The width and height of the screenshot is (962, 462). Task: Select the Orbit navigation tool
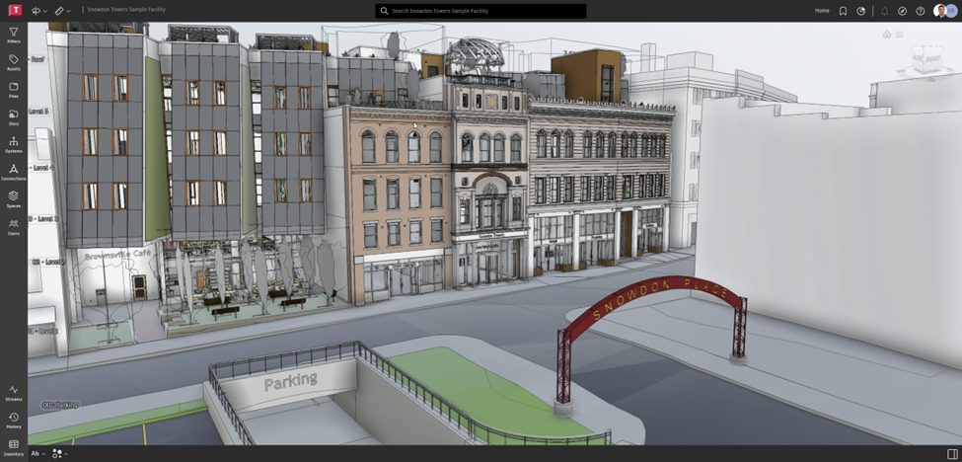tap(37, 11)
